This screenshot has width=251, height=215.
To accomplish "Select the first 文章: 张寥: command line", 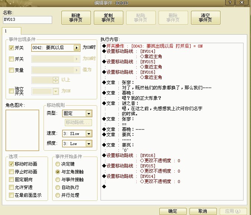I will click(118, 83).
